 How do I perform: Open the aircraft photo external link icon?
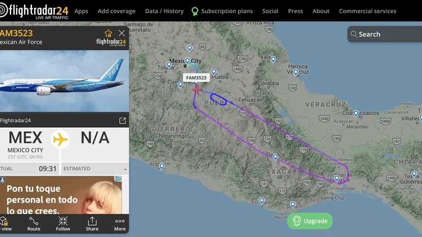[123, 121]
